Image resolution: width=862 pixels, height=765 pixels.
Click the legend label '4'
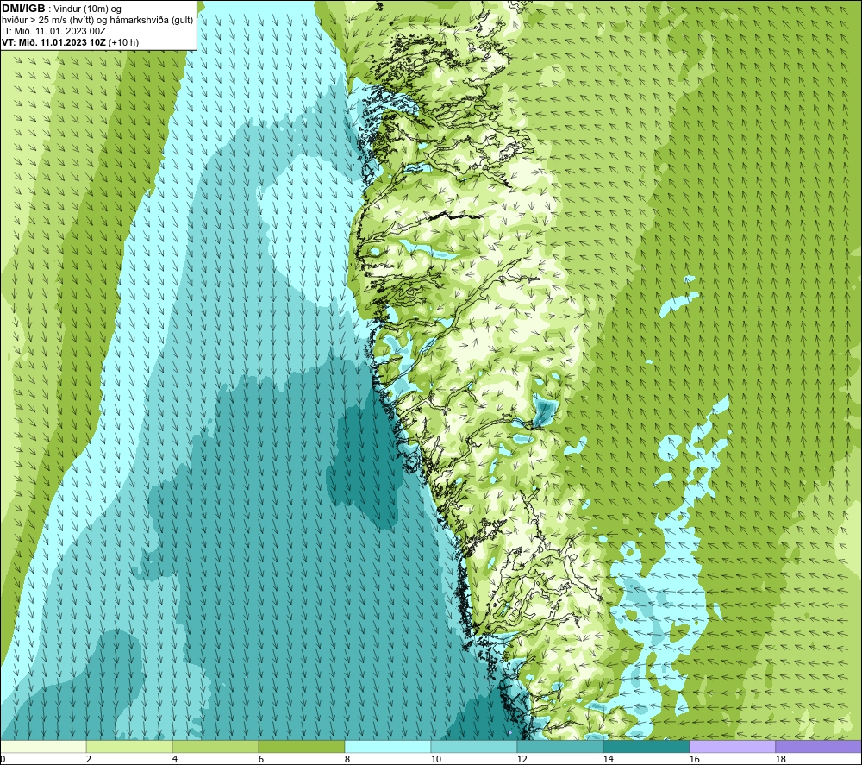click(x=175, y=759)
